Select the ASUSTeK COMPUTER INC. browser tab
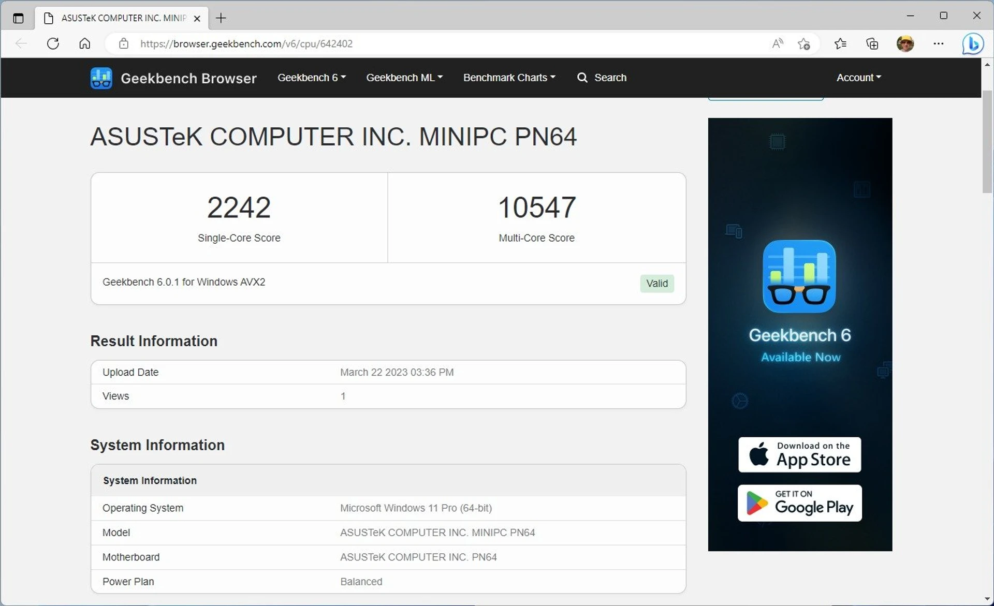The width and height of the screenshot is (994, 606). click(x=122, y=18)
